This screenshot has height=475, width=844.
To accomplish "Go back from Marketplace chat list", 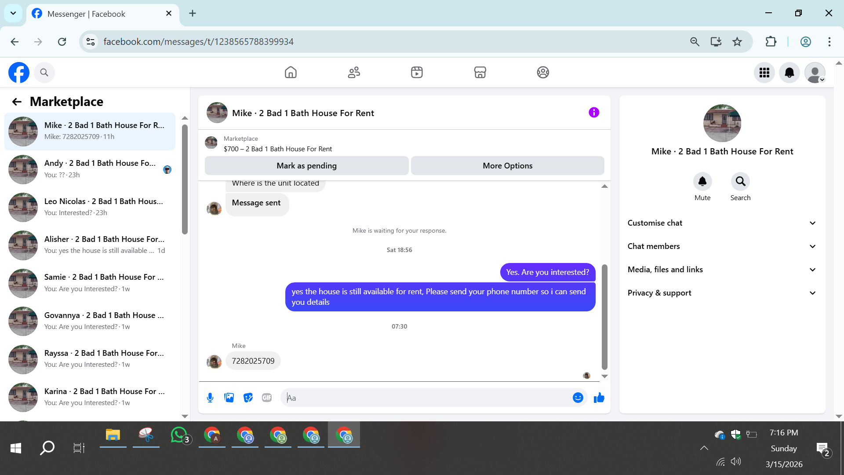I will (17, 102).
